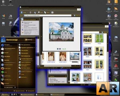Open Search (Поиск) in front Explorer toolbar

(x=40, y=13)
